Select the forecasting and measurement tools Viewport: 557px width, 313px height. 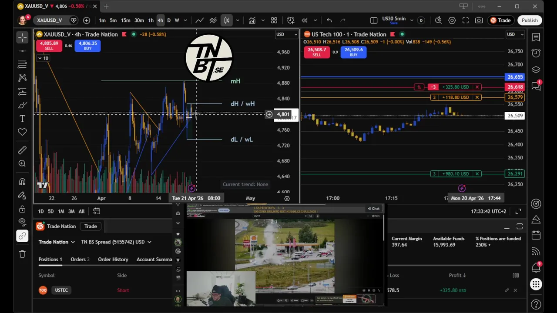22,92
